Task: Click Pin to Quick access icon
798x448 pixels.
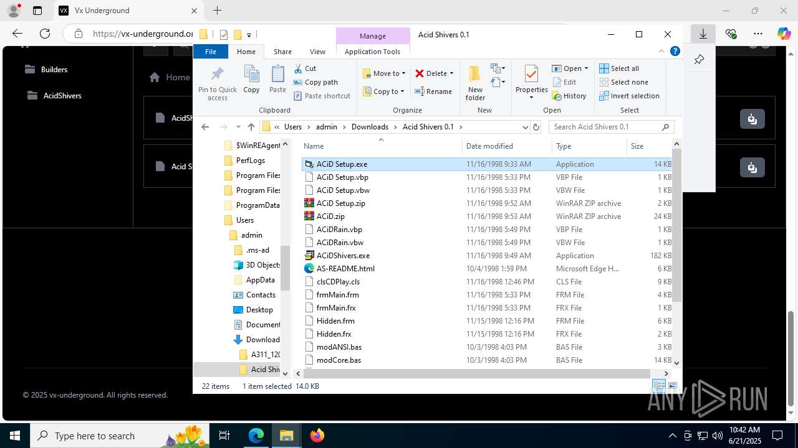Action: point(217,83)
